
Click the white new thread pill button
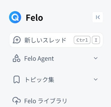(x=56, y=40)
